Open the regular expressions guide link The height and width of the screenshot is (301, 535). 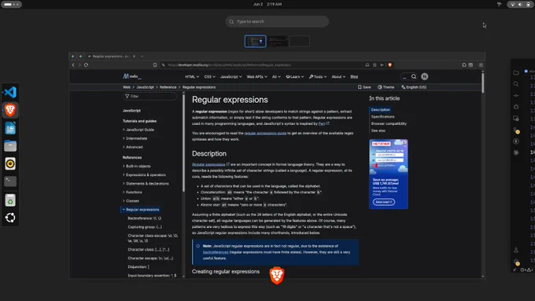click(265, 134)
